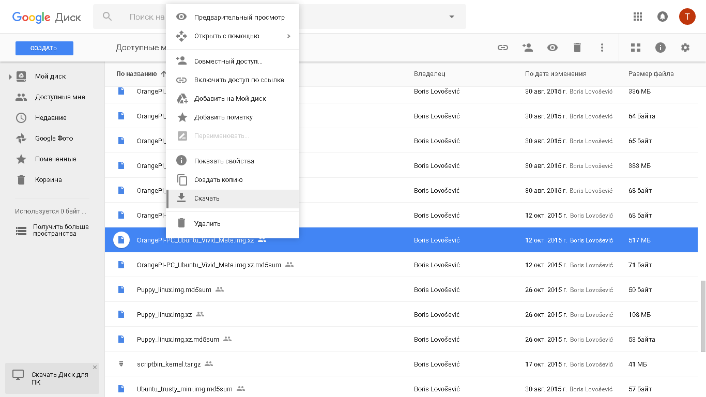
Task: Click Получить больше пространства link
Action: [60, 230]
